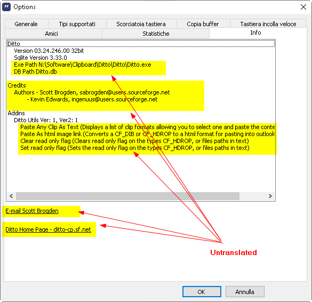Open Ditto Home Page link
The image size is (312, 302).
coord(48,229)
